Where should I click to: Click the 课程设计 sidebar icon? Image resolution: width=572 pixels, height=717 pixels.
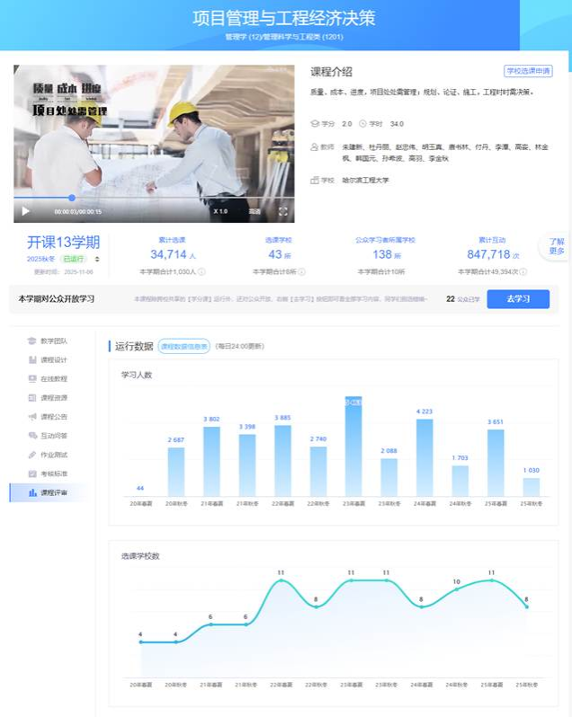[32, 360]
